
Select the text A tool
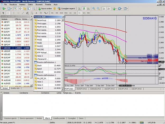[36, 13]
